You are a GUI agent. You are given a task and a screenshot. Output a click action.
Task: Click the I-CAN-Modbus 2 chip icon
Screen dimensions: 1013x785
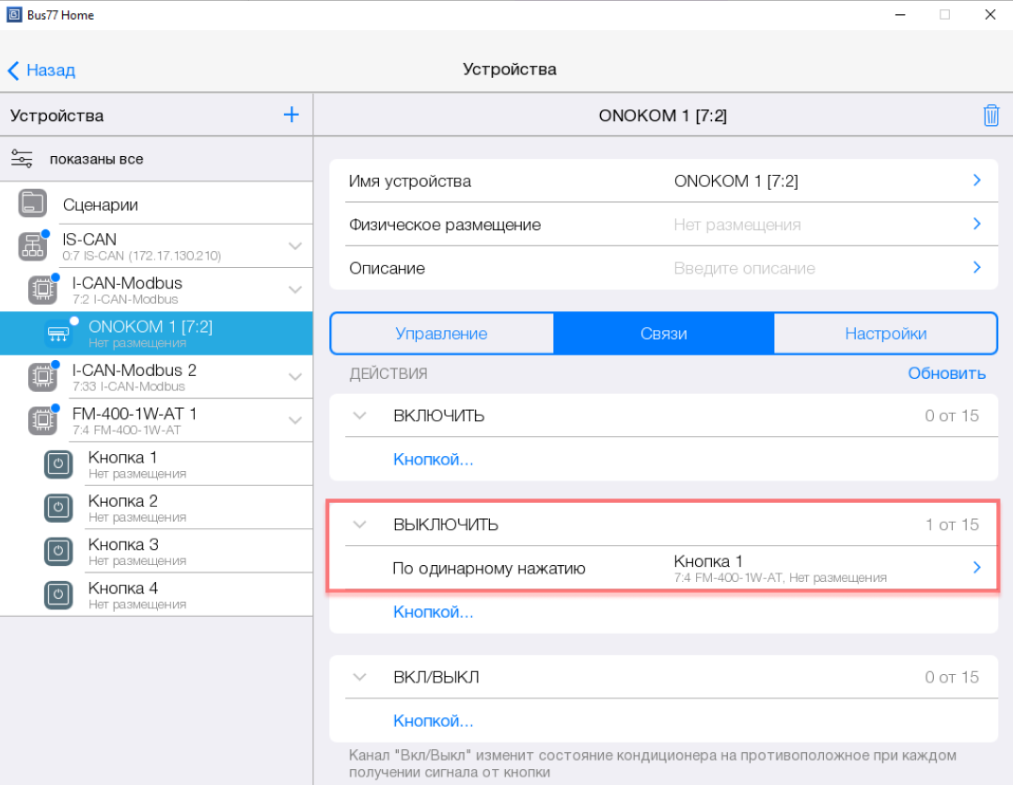pyautogui.click(x=42, y=377)
